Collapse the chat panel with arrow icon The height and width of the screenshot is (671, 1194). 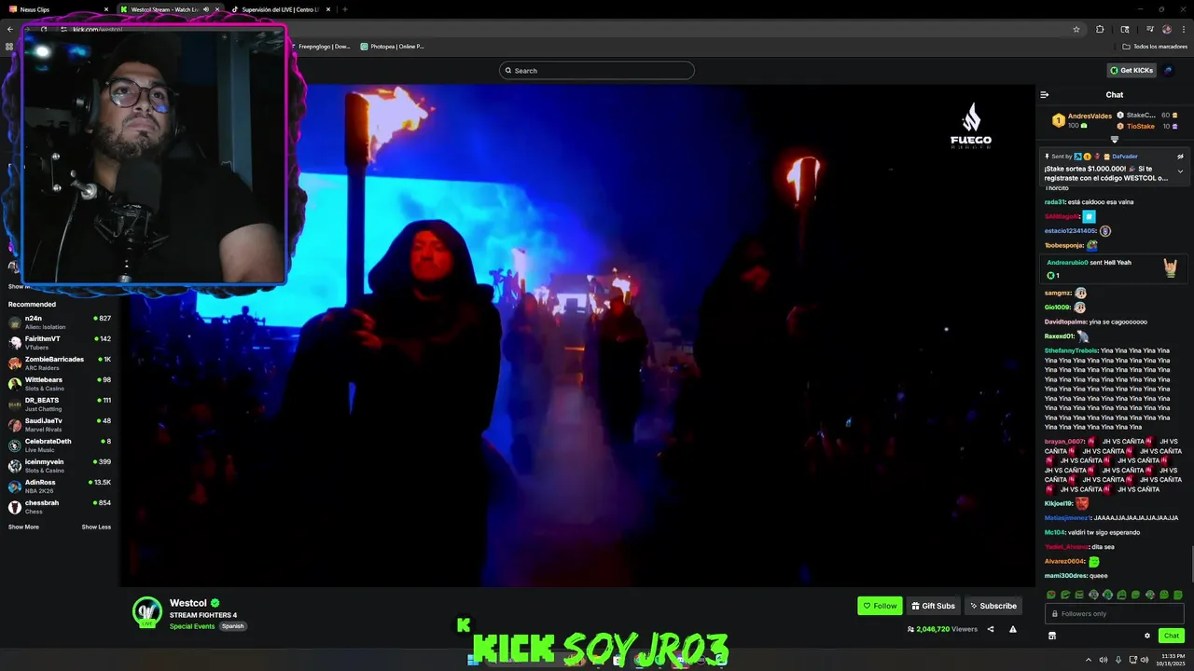pos(1045,94)
